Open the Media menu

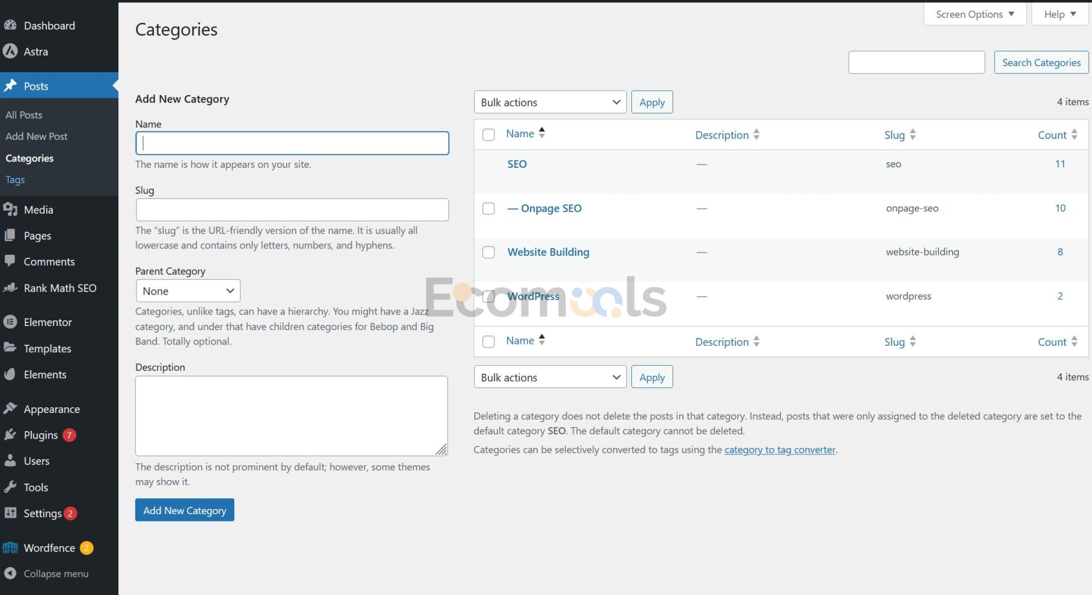[x=38, y=209]
